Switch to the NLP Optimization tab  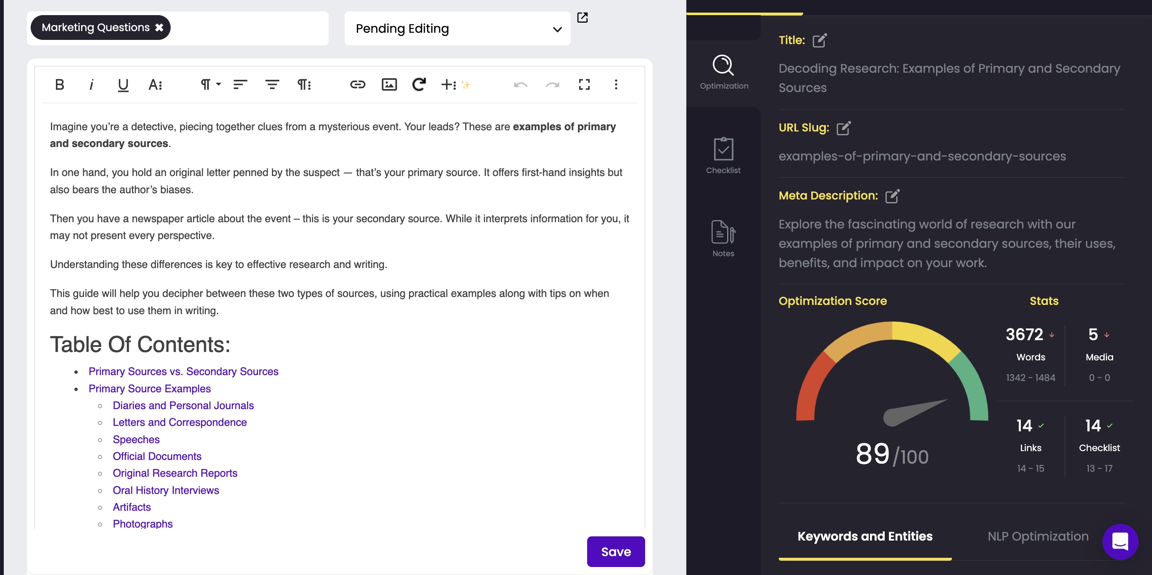(x=1038, y=536)
